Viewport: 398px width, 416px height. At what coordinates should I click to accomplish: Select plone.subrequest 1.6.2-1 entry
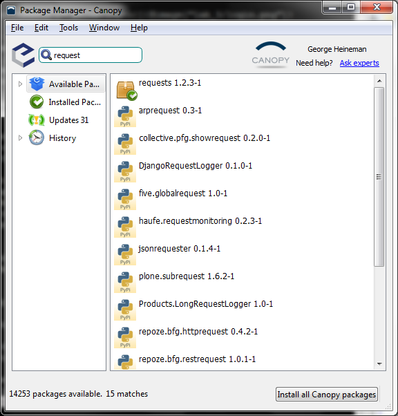pos(187,276)
